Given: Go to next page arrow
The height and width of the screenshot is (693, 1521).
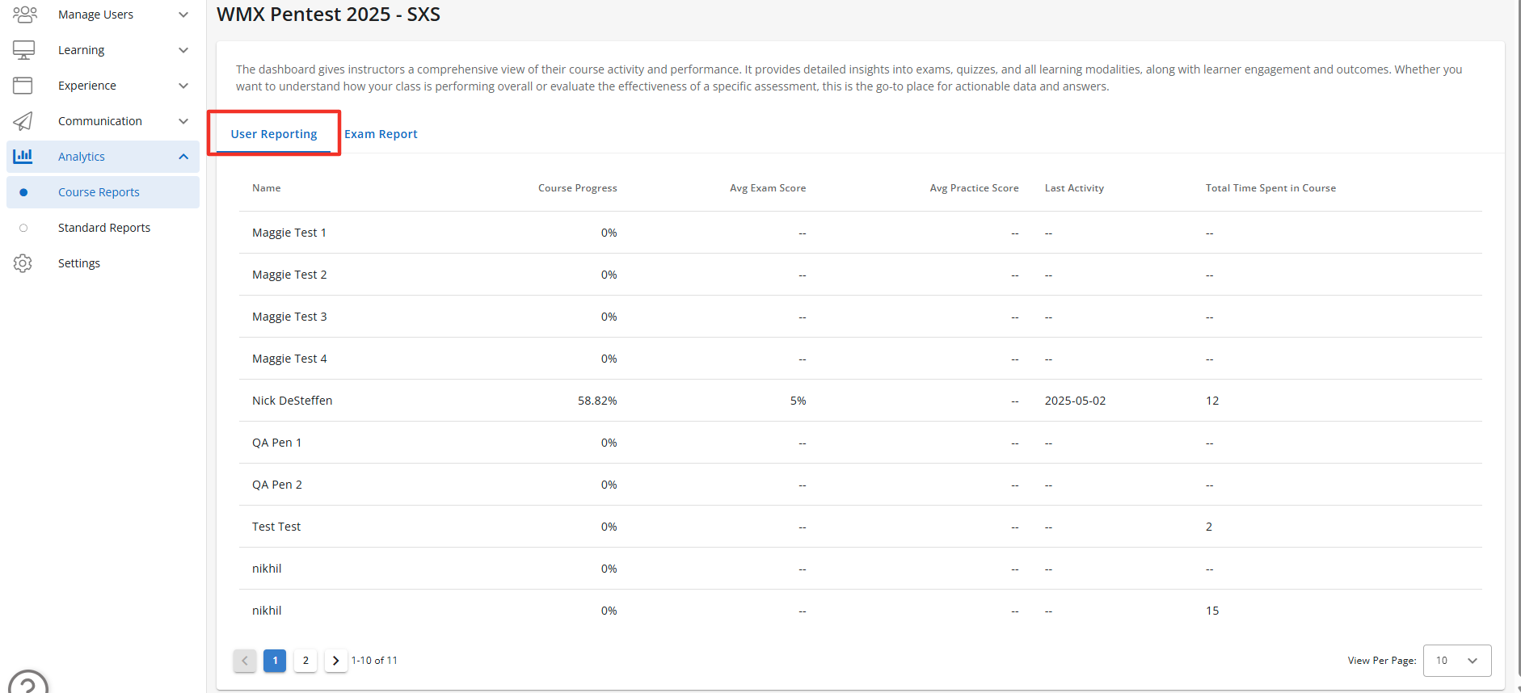Looking at the screenshot, I should pyautogui.click(x=335, y=661).
